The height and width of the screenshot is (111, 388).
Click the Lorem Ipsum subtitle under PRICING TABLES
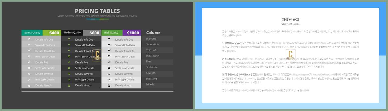click(x=97, y=16)
